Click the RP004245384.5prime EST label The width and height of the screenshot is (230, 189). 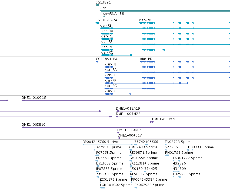coord(149,180)
